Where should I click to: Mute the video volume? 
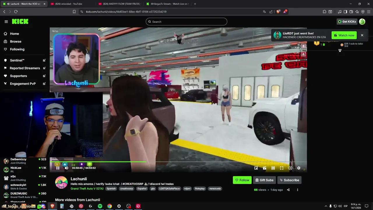(x=66, y=168)
